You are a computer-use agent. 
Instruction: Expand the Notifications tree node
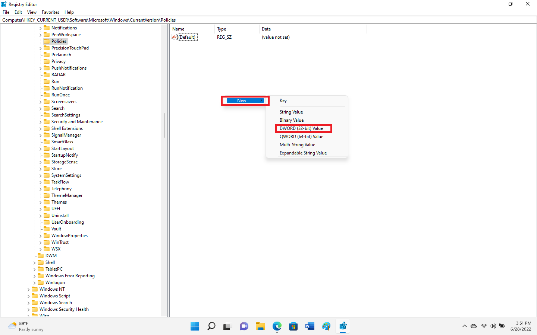[40, 28]
